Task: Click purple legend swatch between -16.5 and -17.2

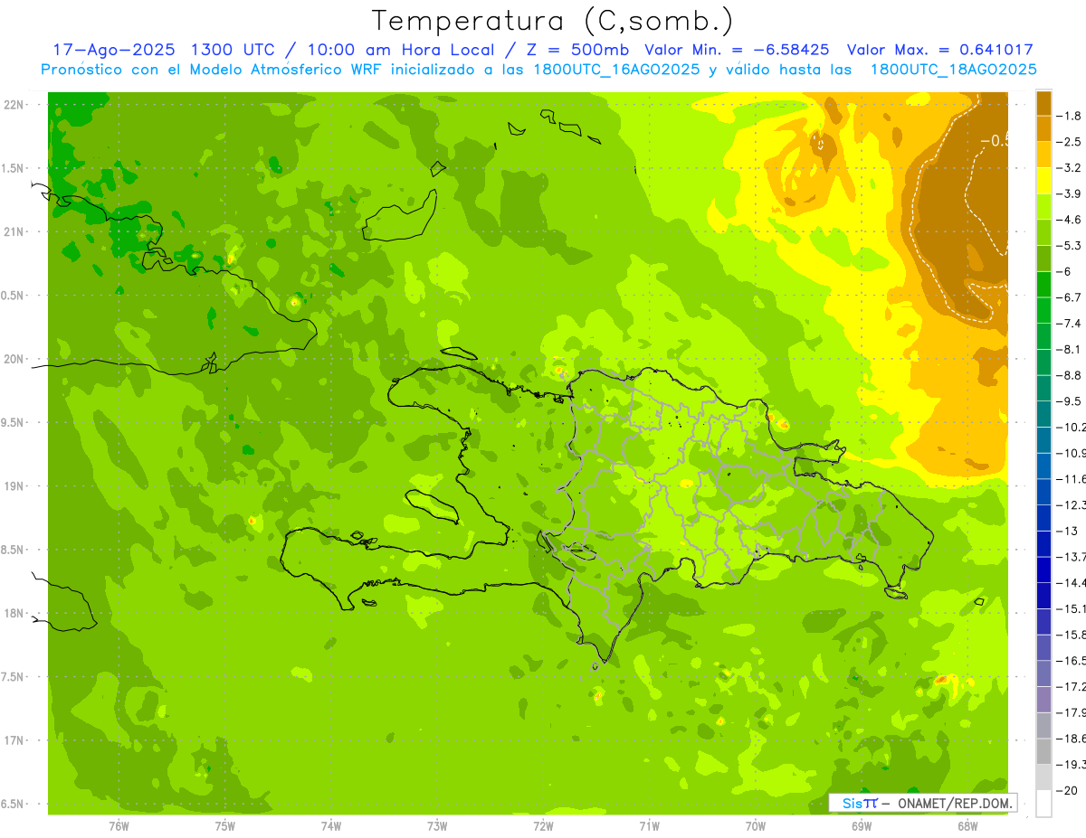Action: point(1043,673)
